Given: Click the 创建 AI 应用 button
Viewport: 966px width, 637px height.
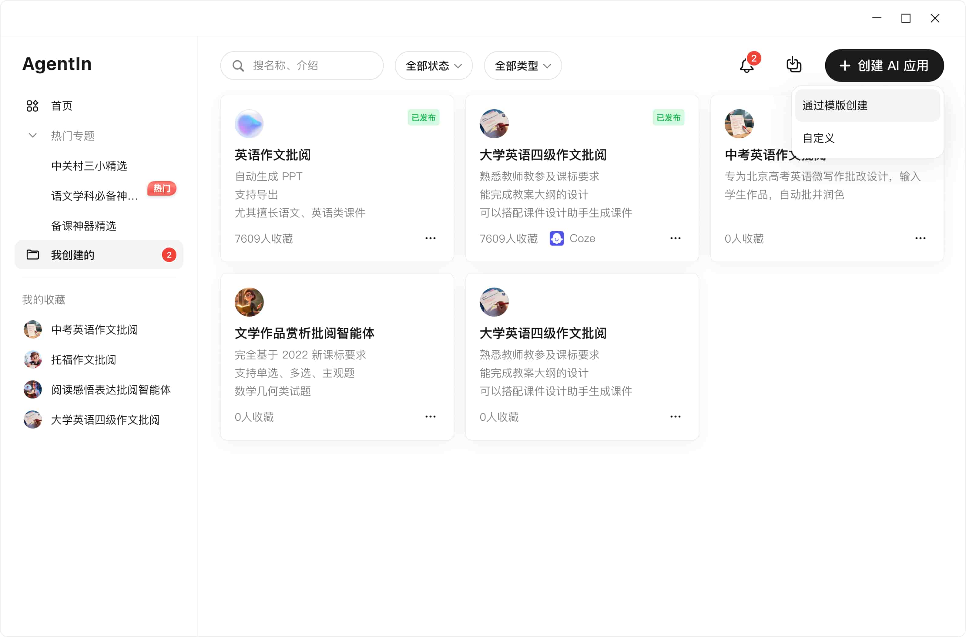Looking at the screenshot, I should click(884, 66).
